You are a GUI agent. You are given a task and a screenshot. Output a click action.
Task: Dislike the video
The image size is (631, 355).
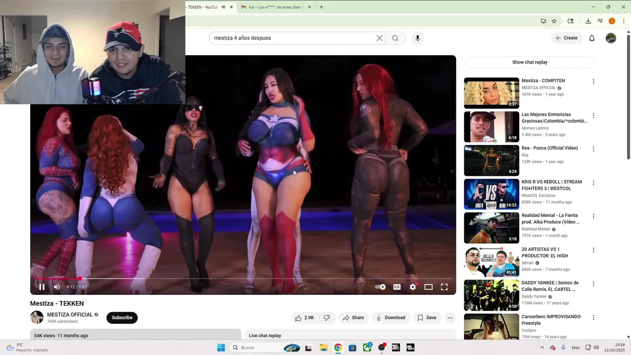[x=326, y=318]
